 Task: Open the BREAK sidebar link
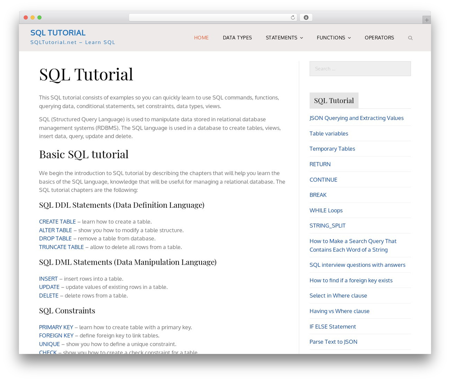tap(318, 195)
